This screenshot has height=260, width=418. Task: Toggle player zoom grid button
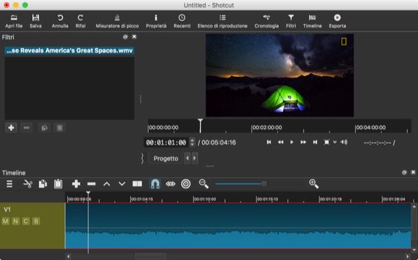327,142
